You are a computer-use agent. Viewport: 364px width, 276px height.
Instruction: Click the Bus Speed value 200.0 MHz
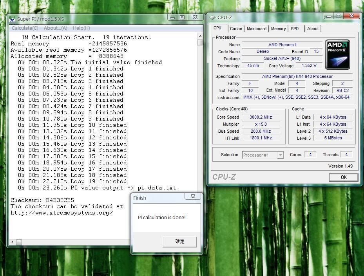(x=261, y=131)
